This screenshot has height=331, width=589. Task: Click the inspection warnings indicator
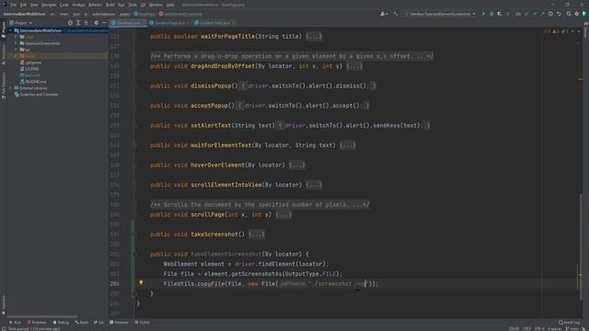click(x=556, y=31)
